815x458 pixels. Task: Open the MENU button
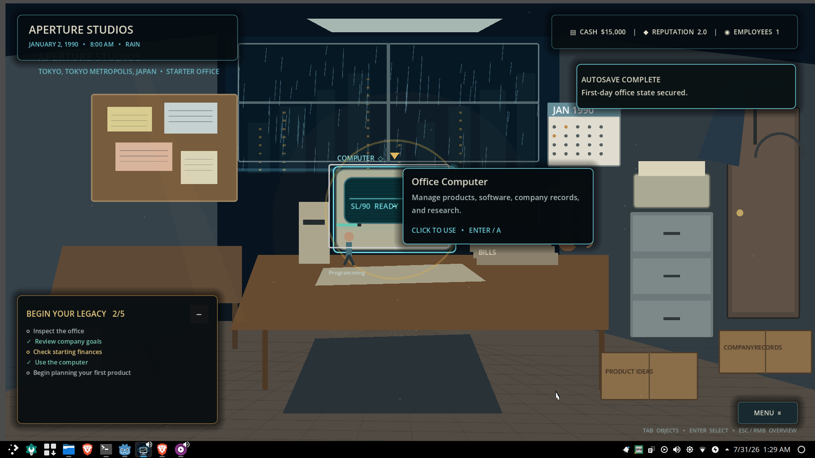pyautogui.click(x=767, y=413)
